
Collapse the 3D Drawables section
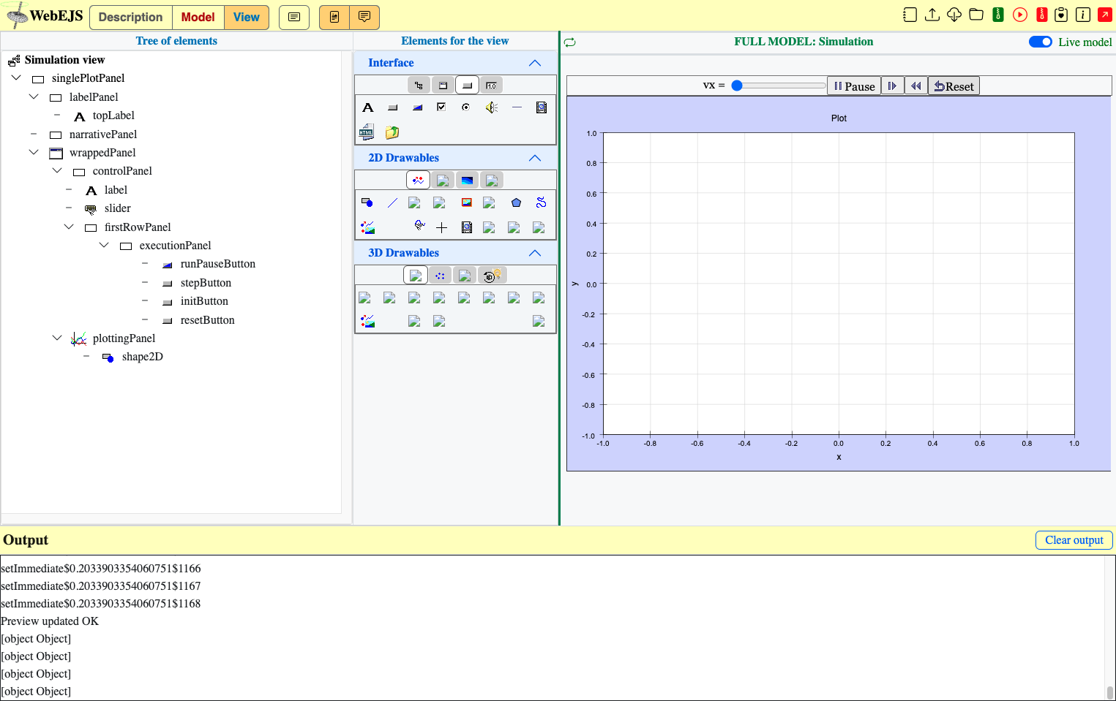[x=535, y=253]
